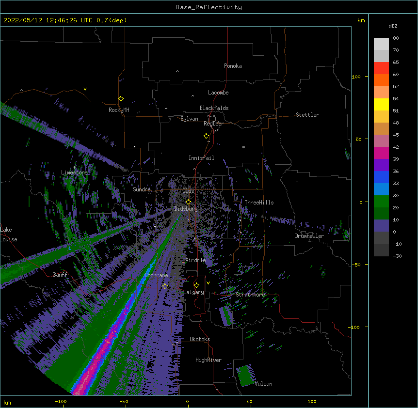Click the Sylvan label on the map

(189, 119)
